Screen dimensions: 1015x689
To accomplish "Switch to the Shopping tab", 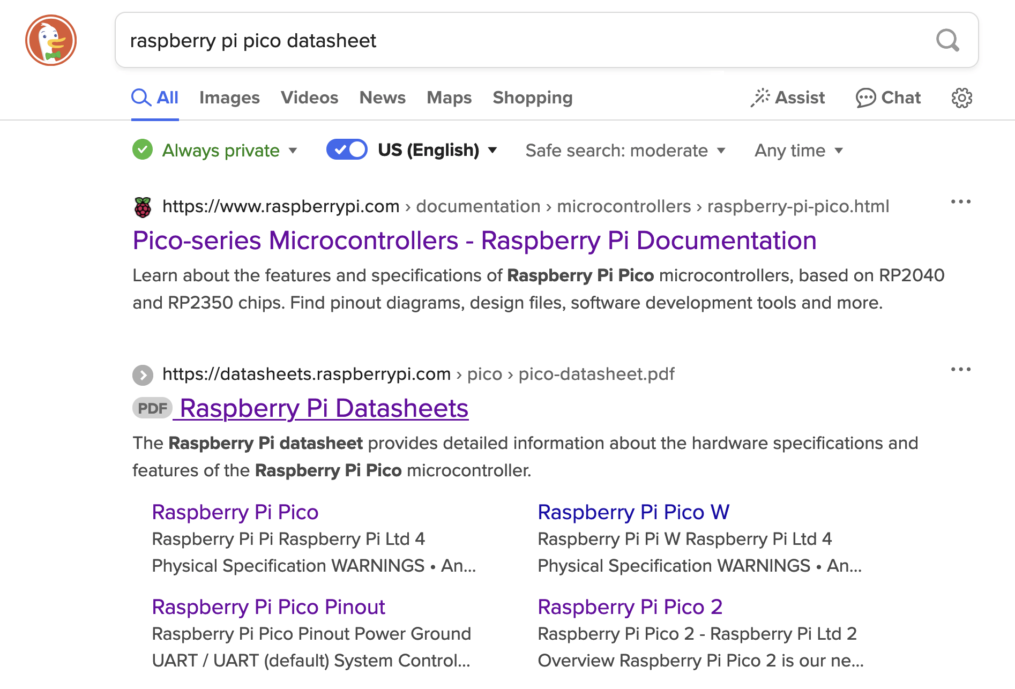I will pyautogui.click(x=533, y=98).
